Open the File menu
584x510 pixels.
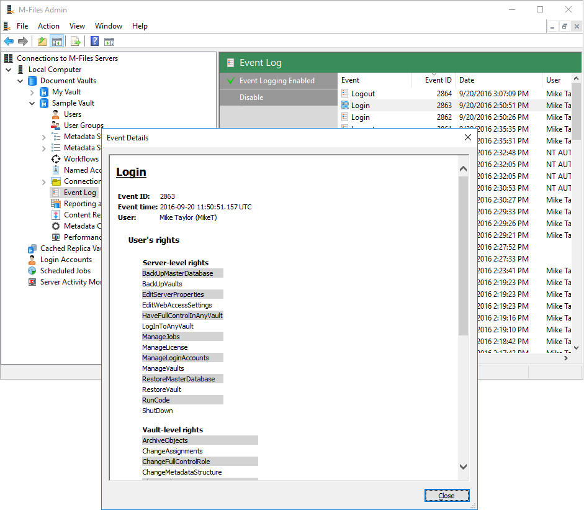point(22,26)
